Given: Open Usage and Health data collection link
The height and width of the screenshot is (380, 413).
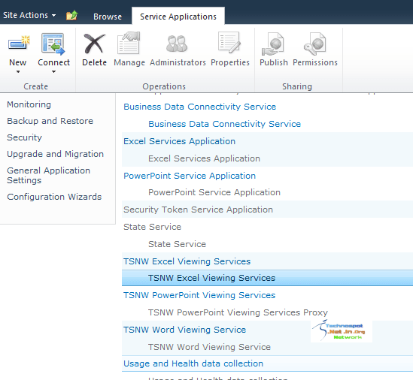Looking at the screenshot, I should click(193, 363).
